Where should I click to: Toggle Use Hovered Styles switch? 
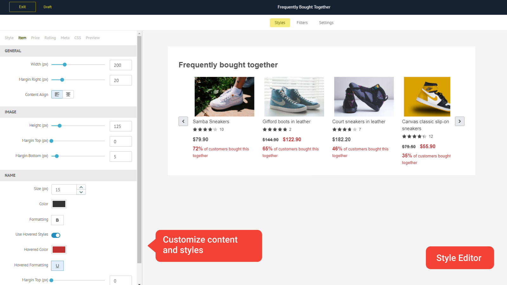56,235
